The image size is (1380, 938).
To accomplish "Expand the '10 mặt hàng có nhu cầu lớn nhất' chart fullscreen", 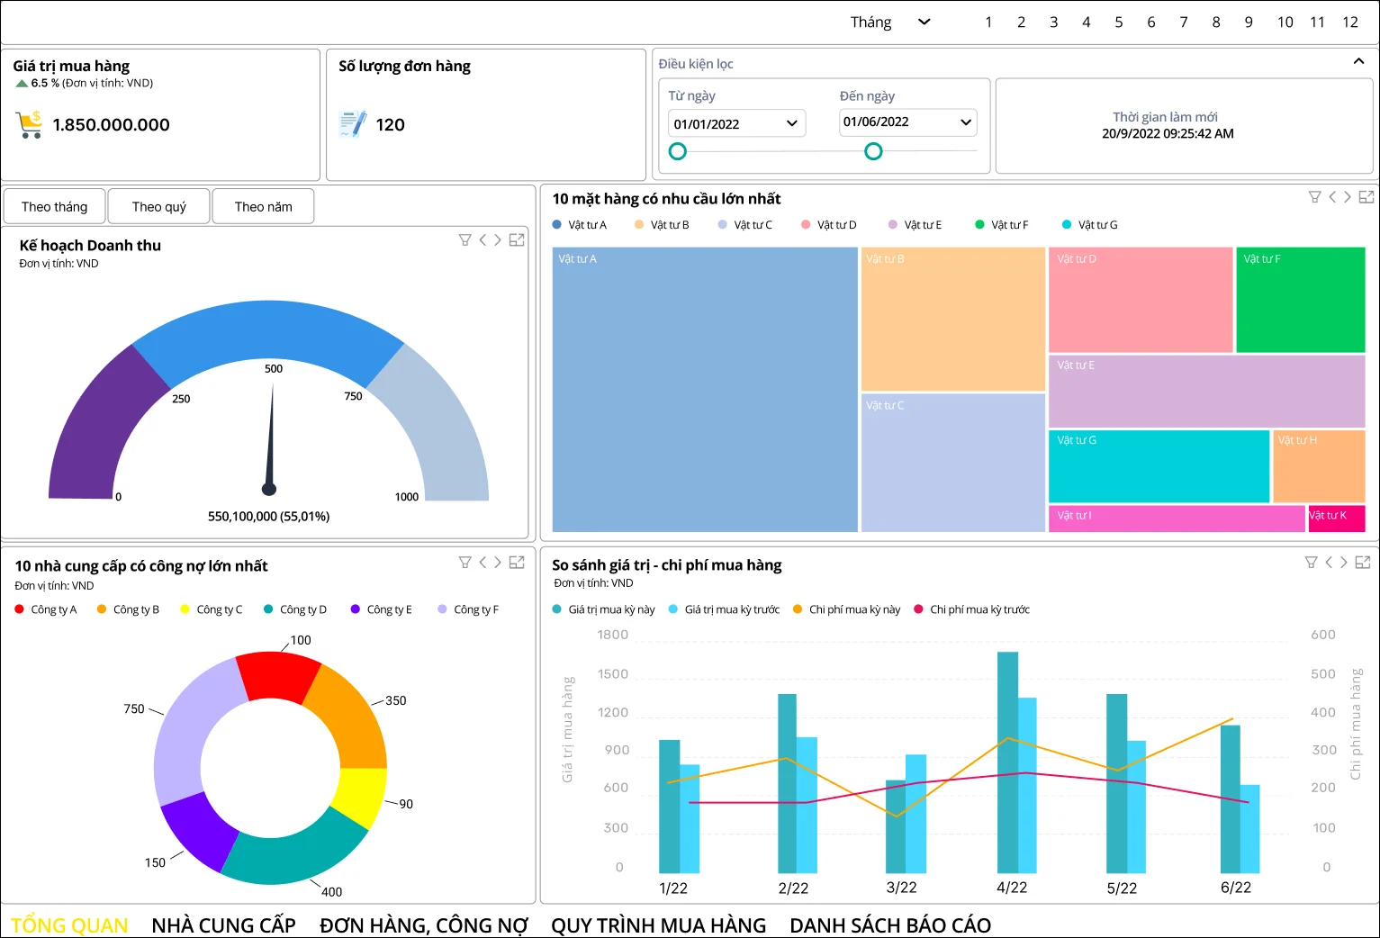I will click(1366, 196).
